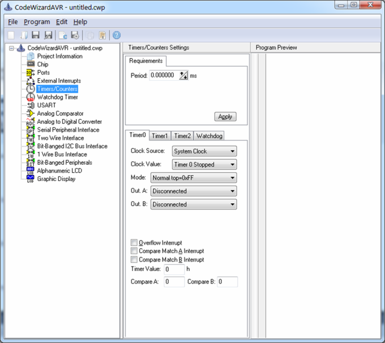This screenshot has height=343, width=385.
Task: Click the Paste clipboard toolbar icon
Action: tap(102, 35)
